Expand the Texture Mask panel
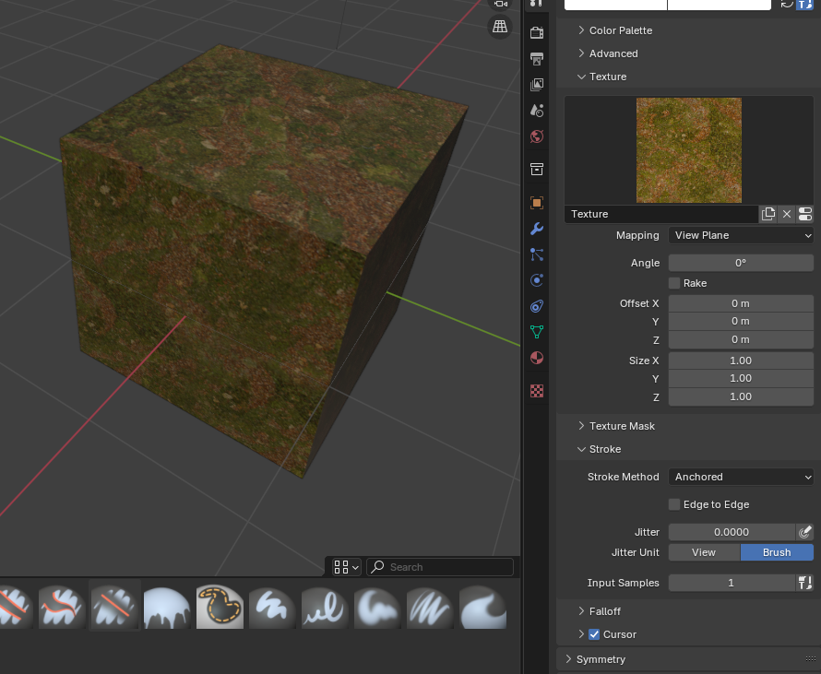This screenshot has height=674, width=821. (x=622, y=426)
